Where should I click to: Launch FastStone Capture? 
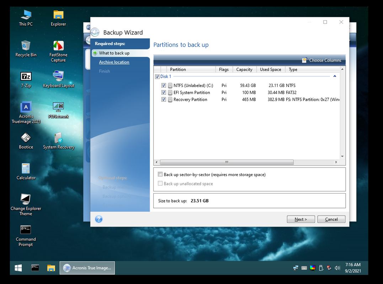pos(58,51)
